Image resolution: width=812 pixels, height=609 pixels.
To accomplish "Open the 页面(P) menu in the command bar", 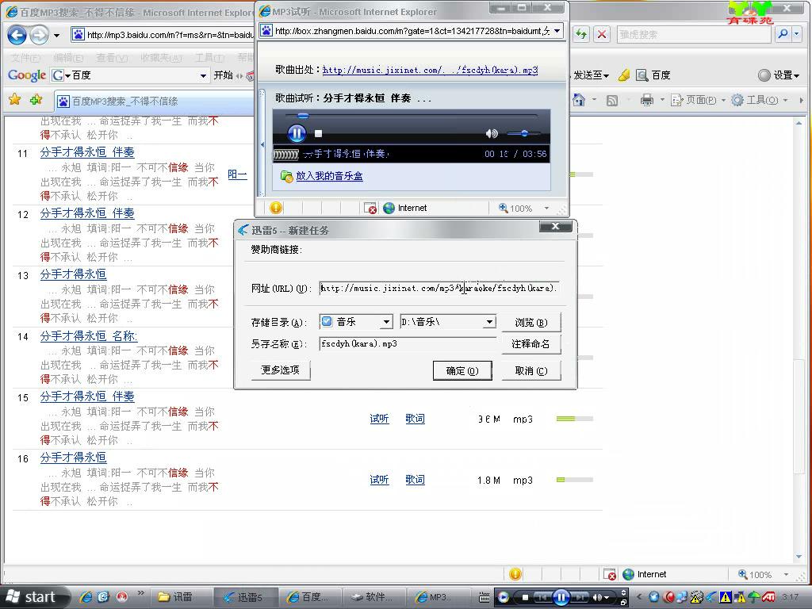I will [x=697, y=100].
